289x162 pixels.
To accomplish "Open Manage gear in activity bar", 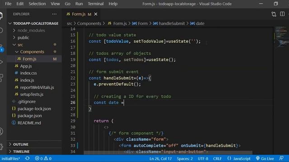I will pyautogui.click(x=1, y=147).
